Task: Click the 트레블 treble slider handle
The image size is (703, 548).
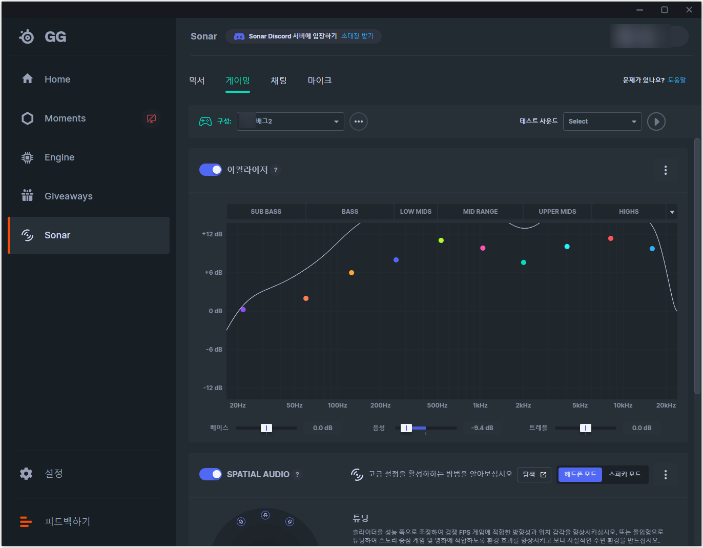Action: click(586, 428)
